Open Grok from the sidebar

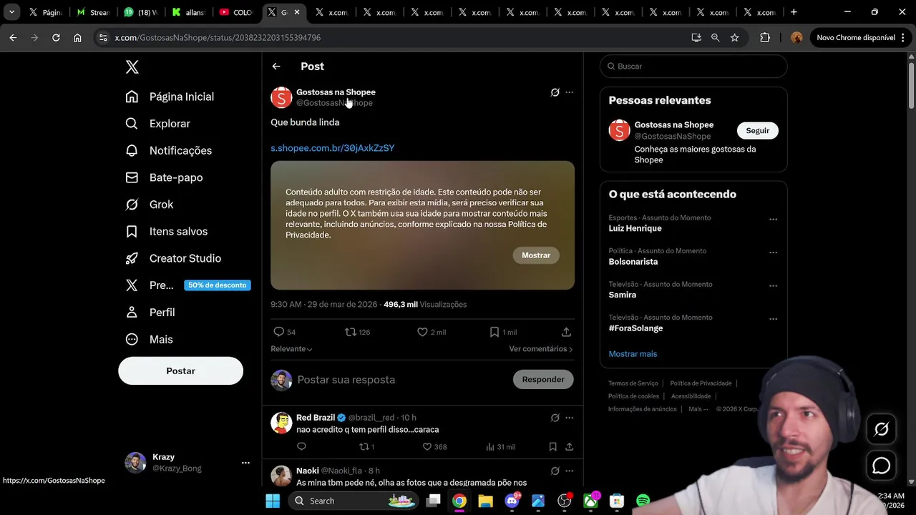[150, 205]
